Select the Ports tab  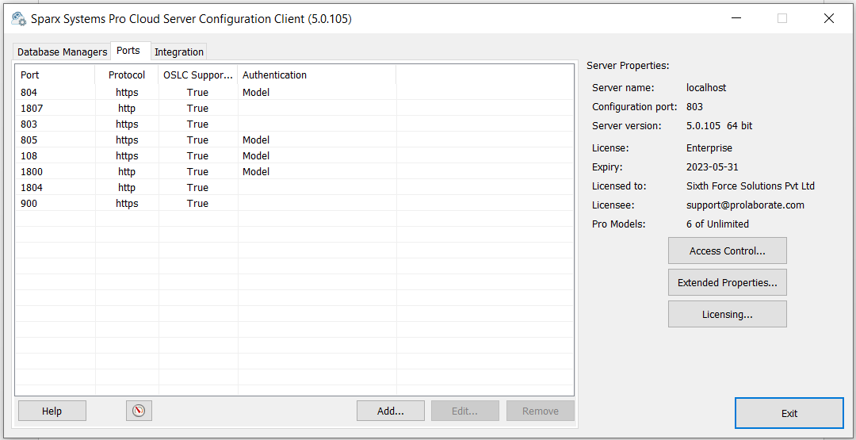[x=131, y=51]
